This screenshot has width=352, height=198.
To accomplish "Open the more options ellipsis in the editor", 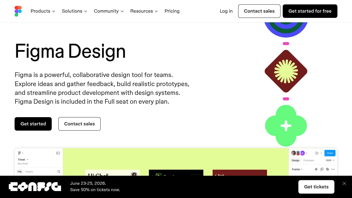I will [x=333, y=169].
